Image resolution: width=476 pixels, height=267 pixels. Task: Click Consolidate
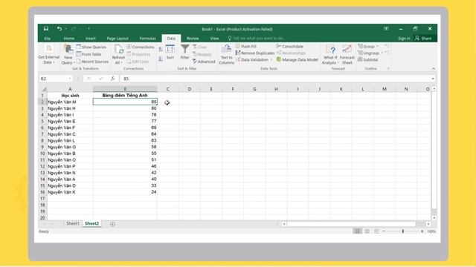290,46
